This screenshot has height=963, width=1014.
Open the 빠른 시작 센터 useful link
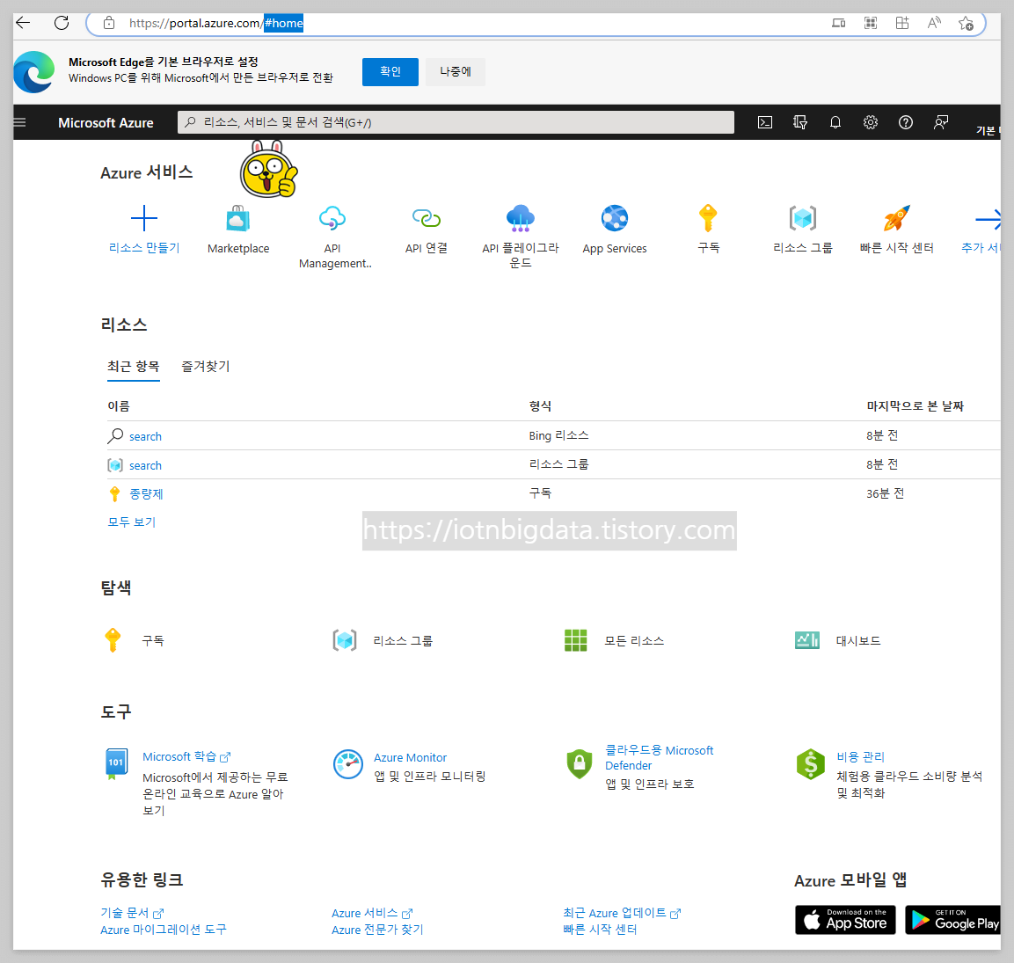pyautogui.click(x=600, y=930)
